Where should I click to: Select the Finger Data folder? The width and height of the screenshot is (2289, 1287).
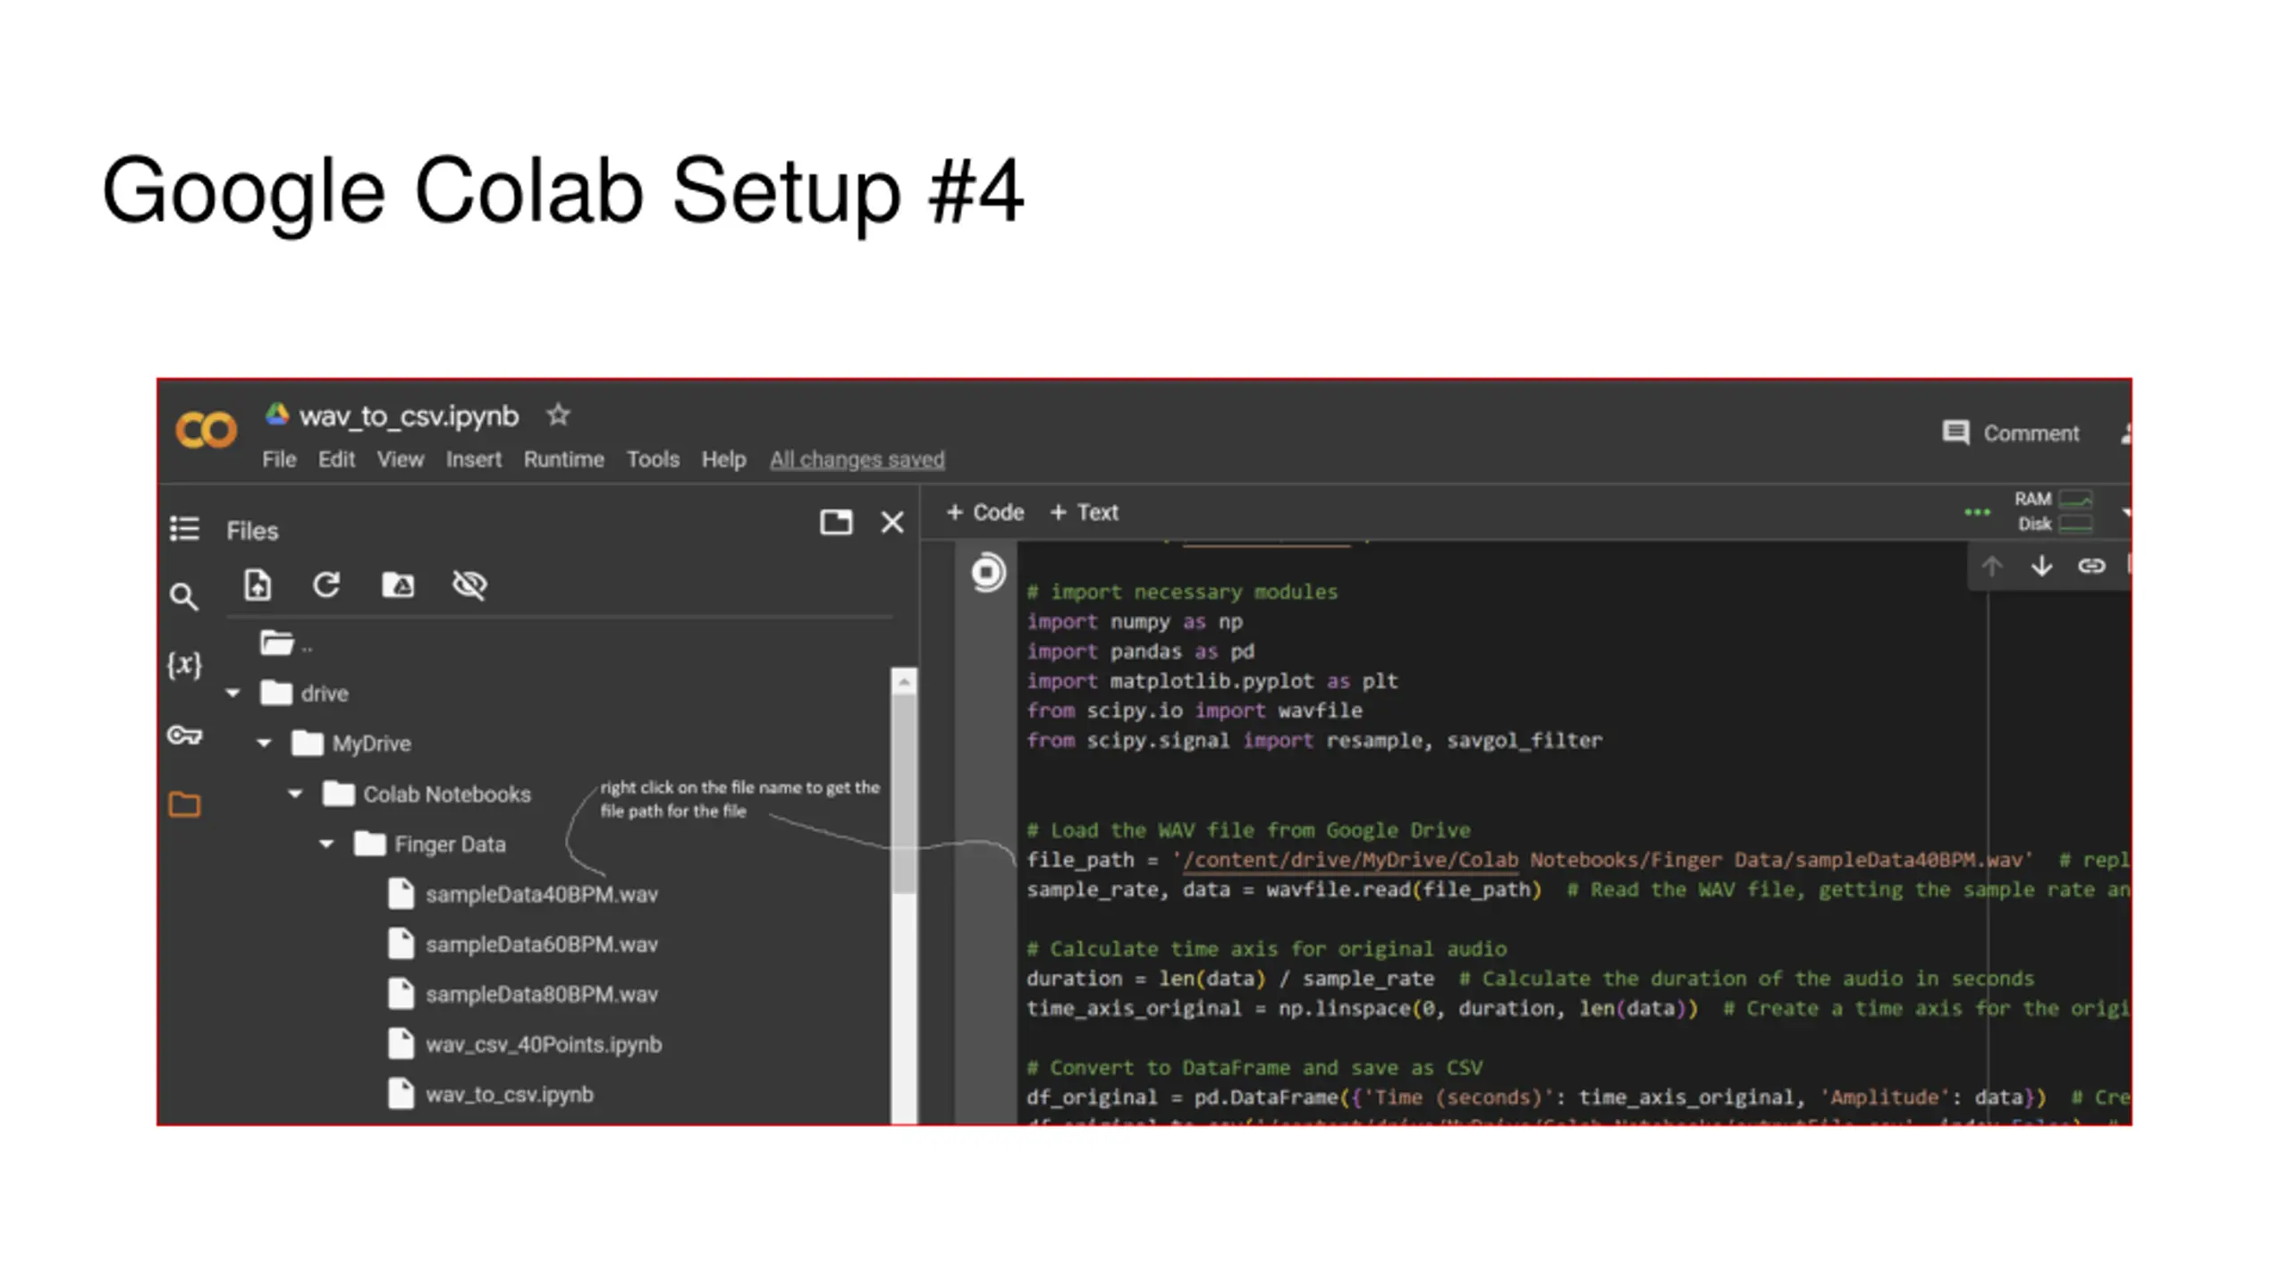coord(429,844)
